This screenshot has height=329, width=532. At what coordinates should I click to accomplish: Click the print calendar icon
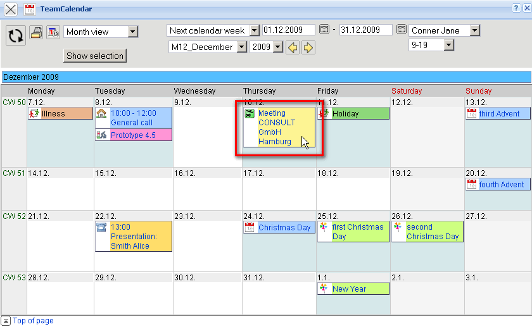(36, 32)
